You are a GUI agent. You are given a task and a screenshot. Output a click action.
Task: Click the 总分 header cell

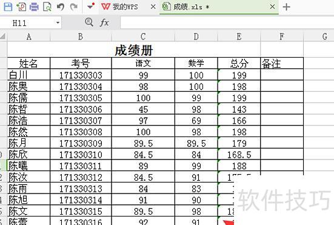point(239,63)
